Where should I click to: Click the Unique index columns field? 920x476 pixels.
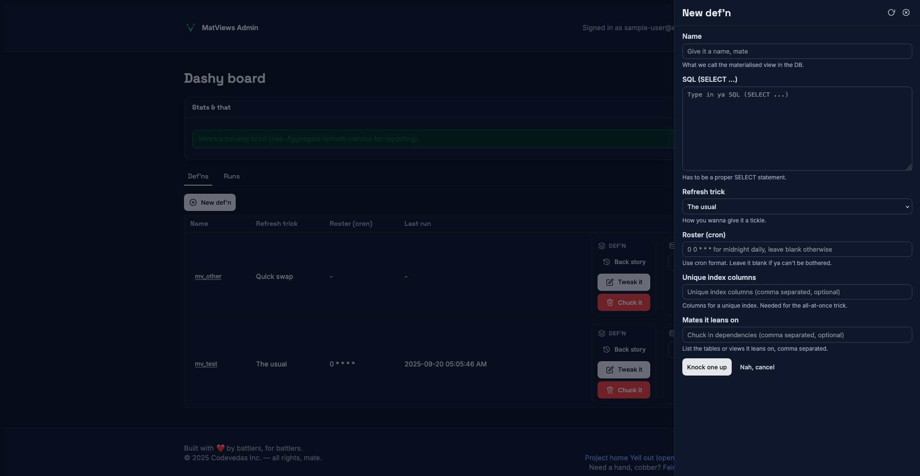[796, 292]
